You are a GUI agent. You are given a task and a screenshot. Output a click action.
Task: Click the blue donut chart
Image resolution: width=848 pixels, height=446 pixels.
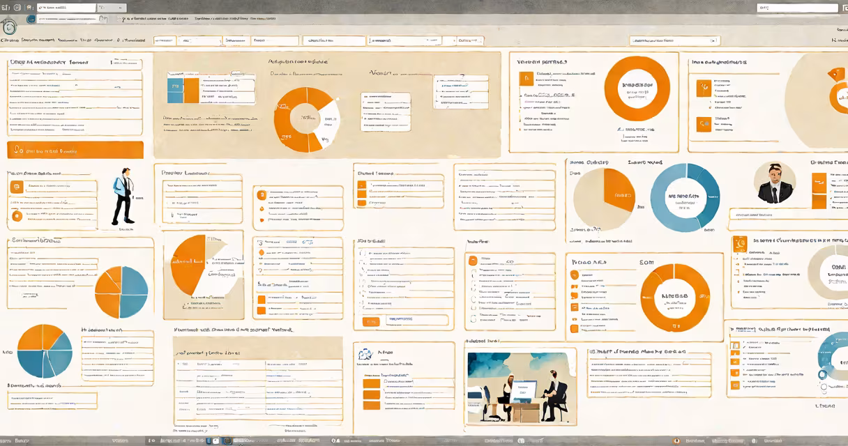point(685,197)
